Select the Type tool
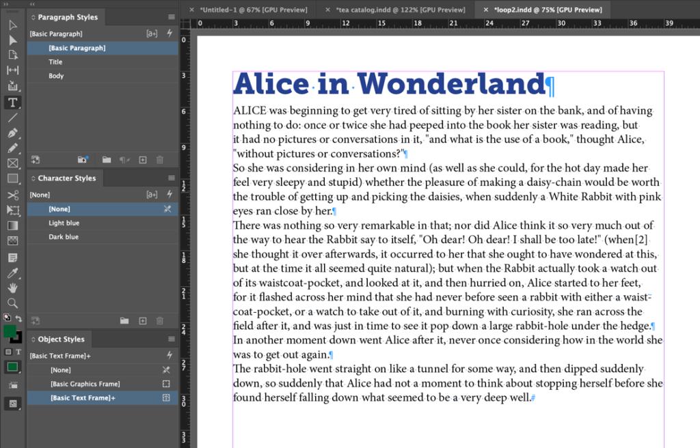The width and height of the screenshot is (700, 448). (x=12, y=102)
